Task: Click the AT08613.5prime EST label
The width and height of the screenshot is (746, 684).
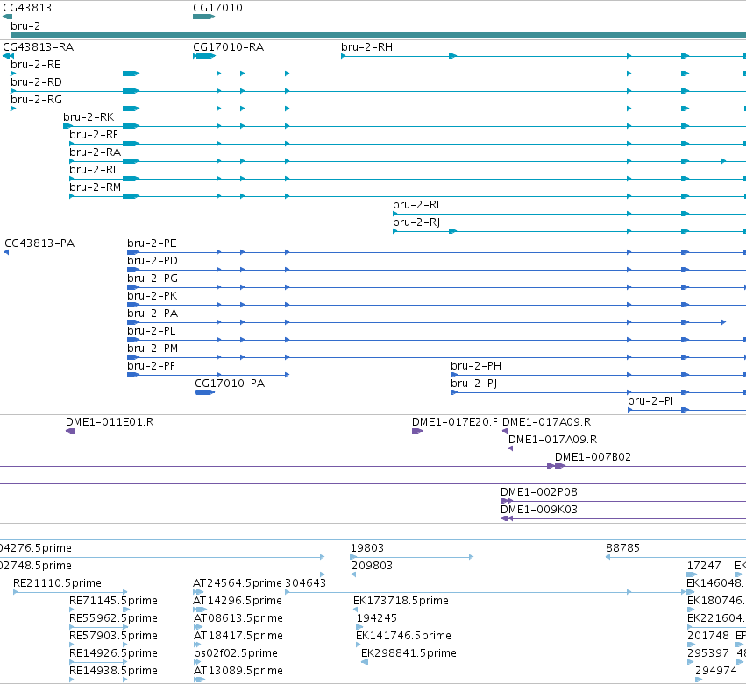Action: (x=238, y=618)
